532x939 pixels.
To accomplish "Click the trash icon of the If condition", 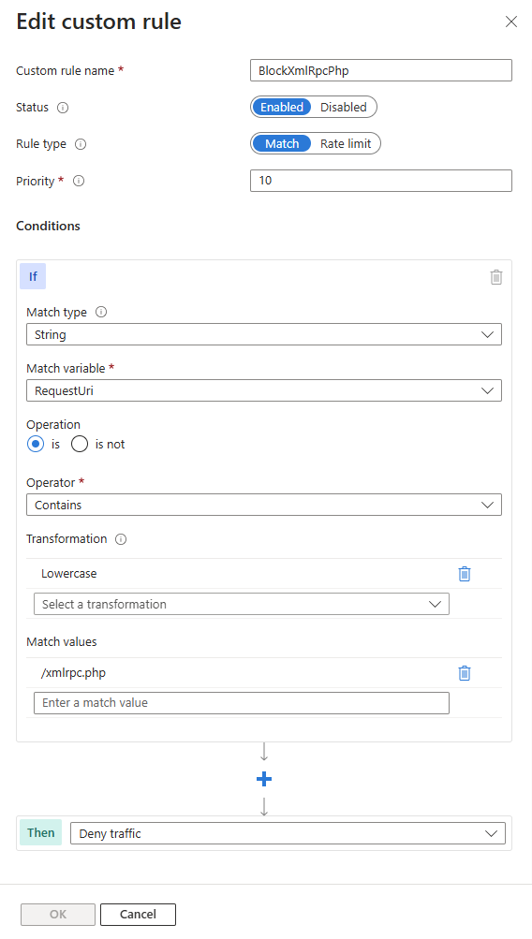I will click(x=496, y=277).
